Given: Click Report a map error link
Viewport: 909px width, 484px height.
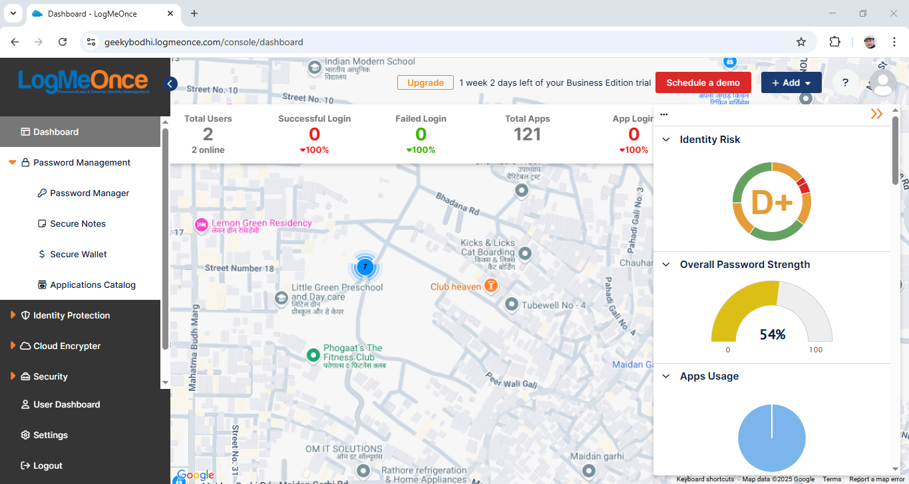Looking at the screenshot, I should pos(877,479).
